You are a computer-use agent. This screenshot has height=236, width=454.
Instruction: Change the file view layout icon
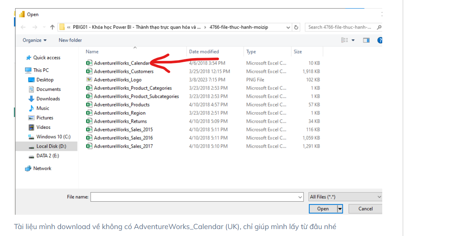[344, 40]
